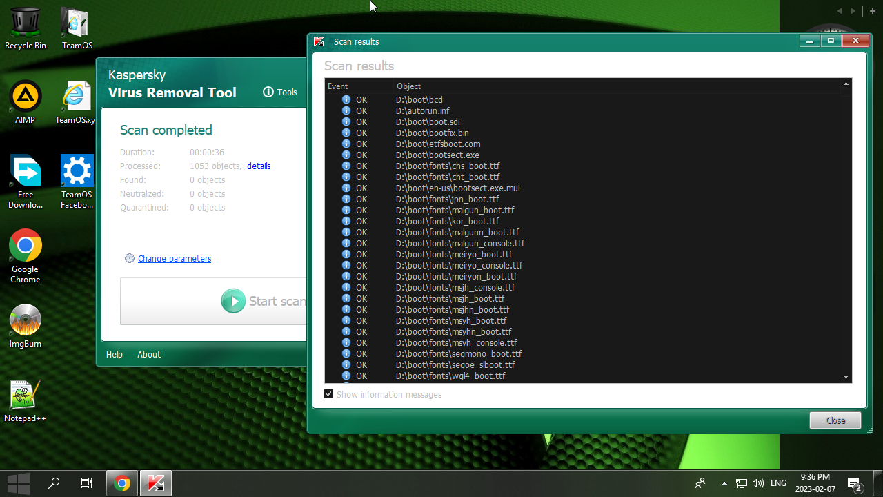Click the scroll up arrow in results list
Image resolution: width=883 pixels, height=497 pixels.
[846, 84]
